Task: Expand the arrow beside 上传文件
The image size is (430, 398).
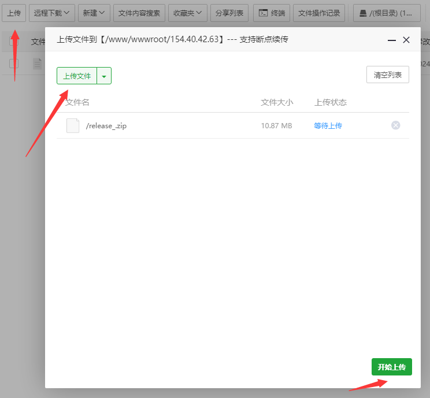Action: point(104,76)
